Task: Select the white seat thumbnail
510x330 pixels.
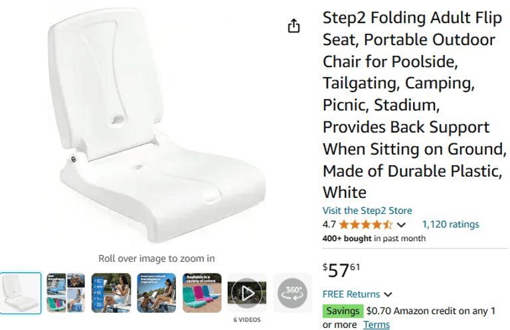Action: tap(20, 292)
